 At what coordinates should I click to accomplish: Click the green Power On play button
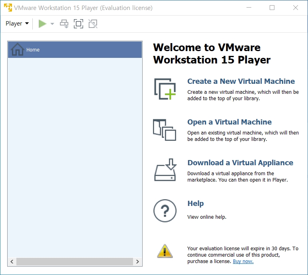pyautogui.click(x=42, y=24)
